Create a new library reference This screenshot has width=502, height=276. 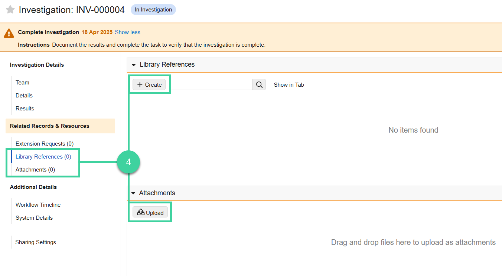click(149, 84)
